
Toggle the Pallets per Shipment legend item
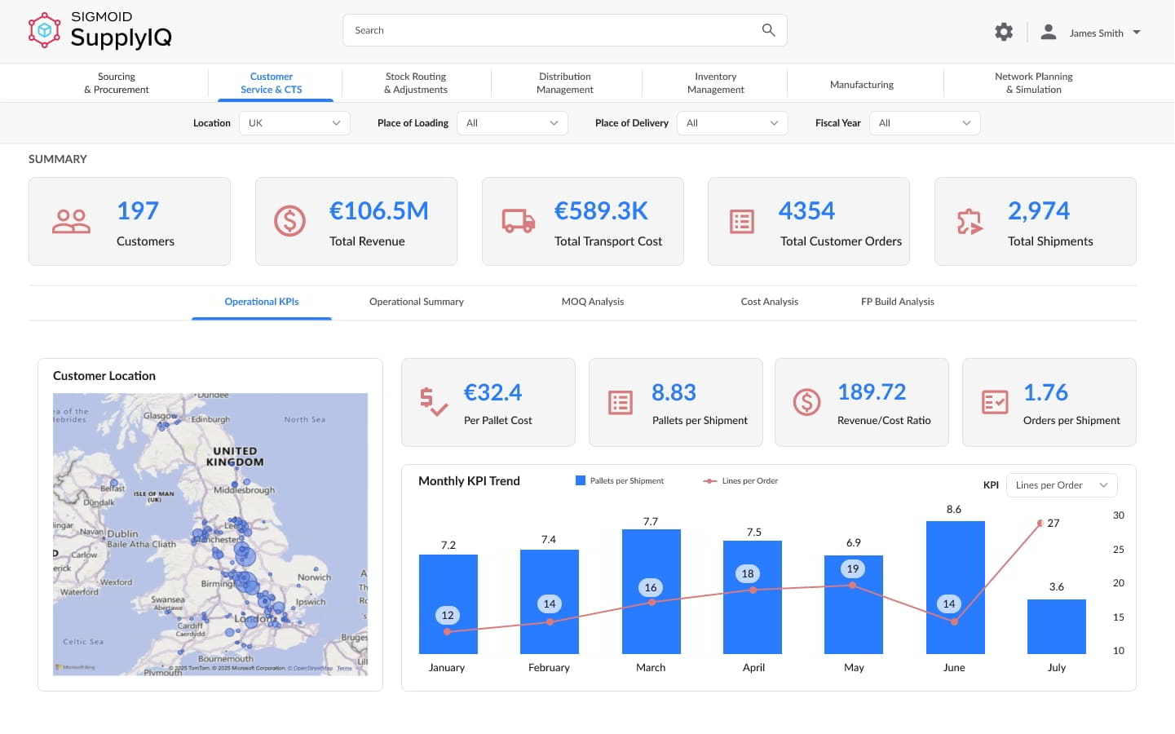point(620,481)
